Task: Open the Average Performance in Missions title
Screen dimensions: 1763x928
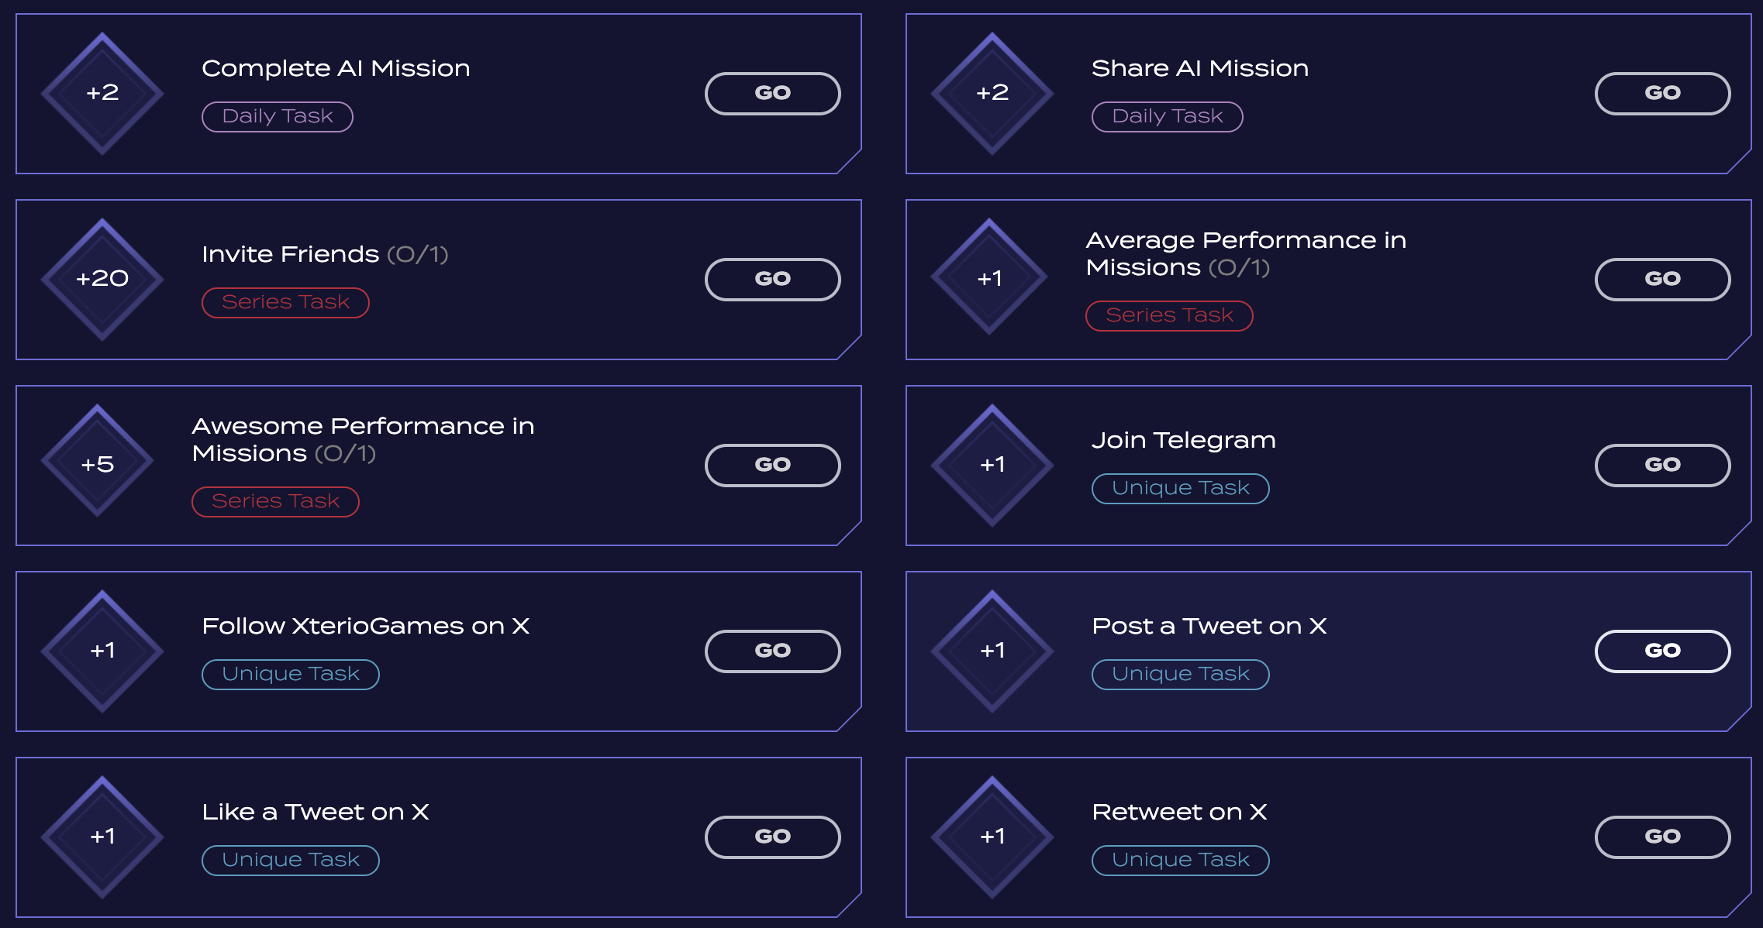Action: pyautogui.click(x=1245, y=253)
